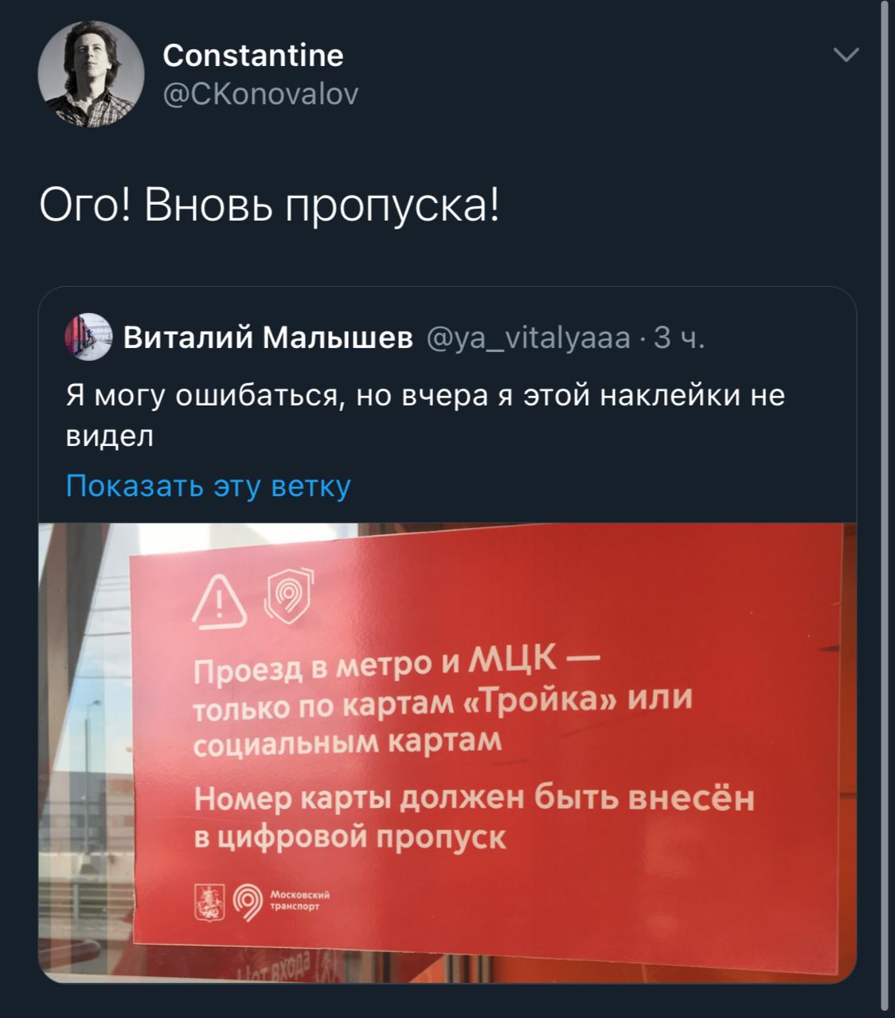This screenshot has width=895, height=1018.
Task: Follow the 'Показать эту ветку' link
Action: point(208,485)
